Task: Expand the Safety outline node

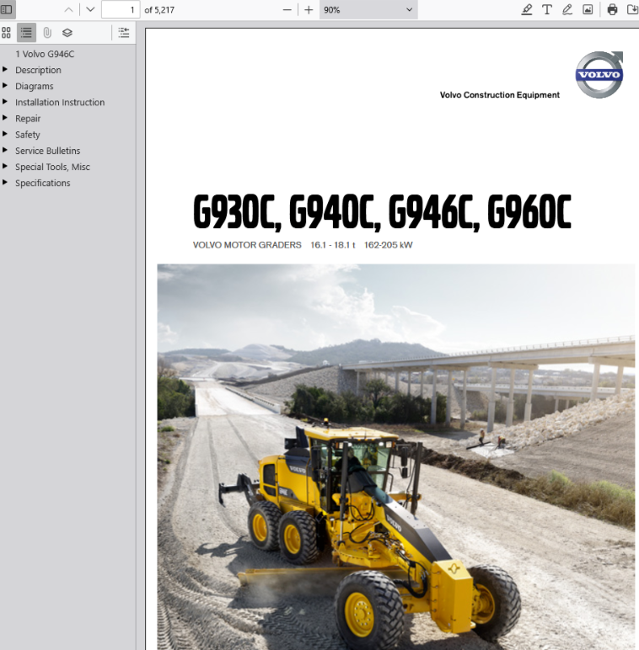Action: click(5, 134)
